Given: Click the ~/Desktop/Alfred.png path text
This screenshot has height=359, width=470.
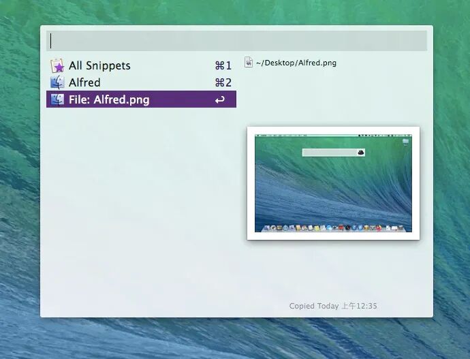Looking at the screenshot, I should tap(296, 63).
